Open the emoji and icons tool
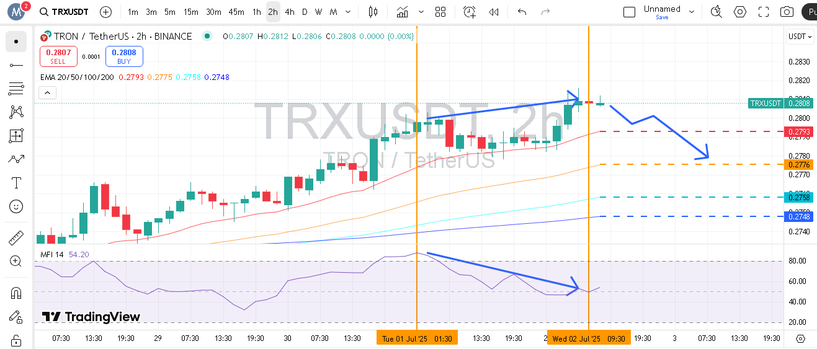This screenshot has height=349, width=817. tap(16, 206)
